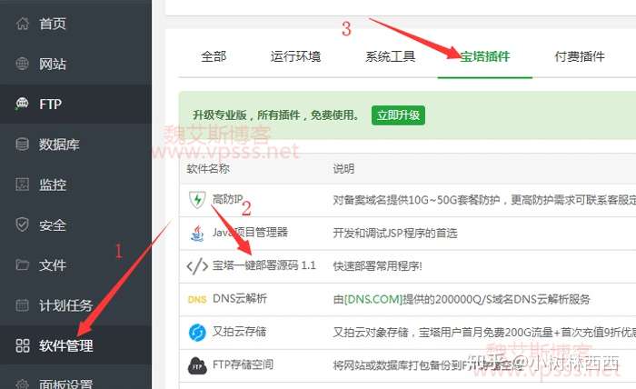Click the 又拍云存储 blue icon

(197, 333)
